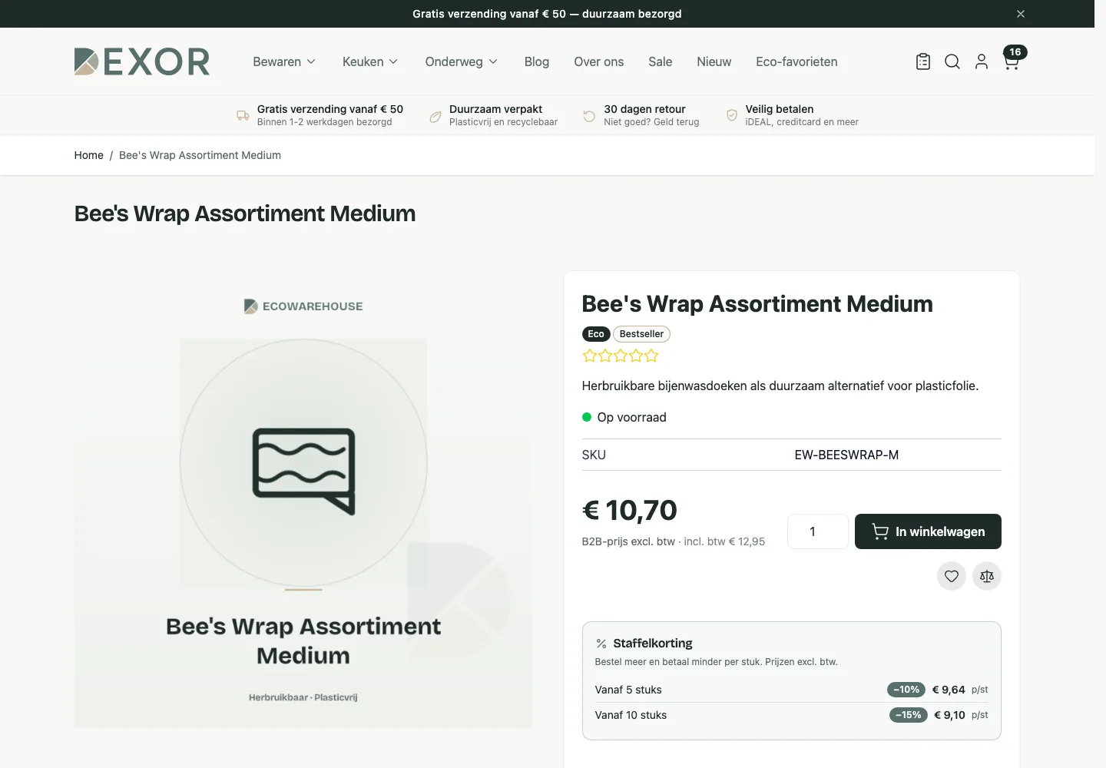Close the free shipping announcement bar

(x=1021, y=14)
